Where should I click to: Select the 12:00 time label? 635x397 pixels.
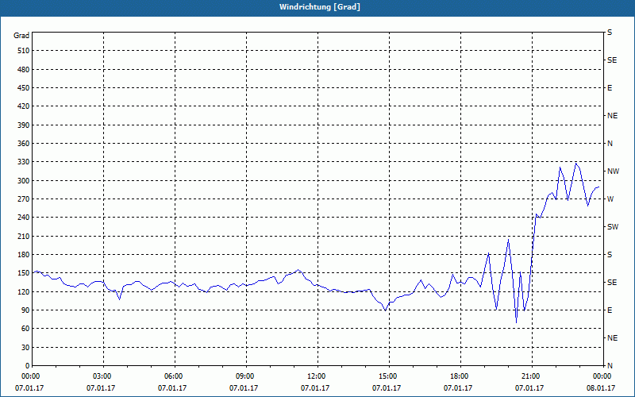point(317,376)
